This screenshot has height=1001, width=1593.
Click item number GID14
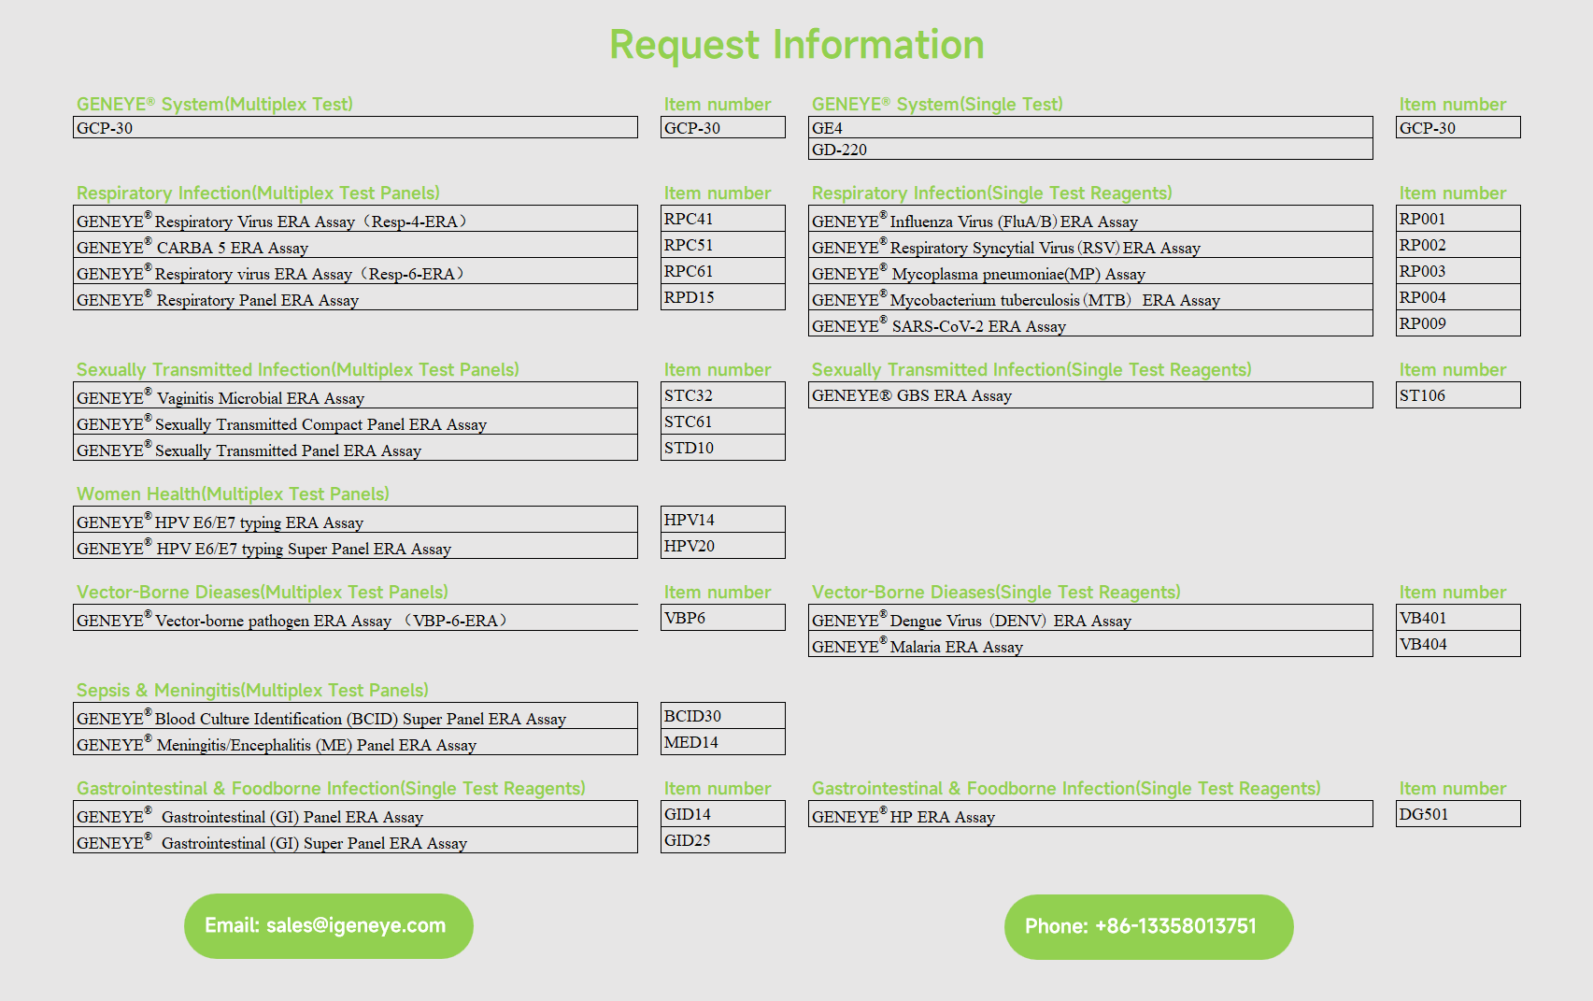coord(722,814)
